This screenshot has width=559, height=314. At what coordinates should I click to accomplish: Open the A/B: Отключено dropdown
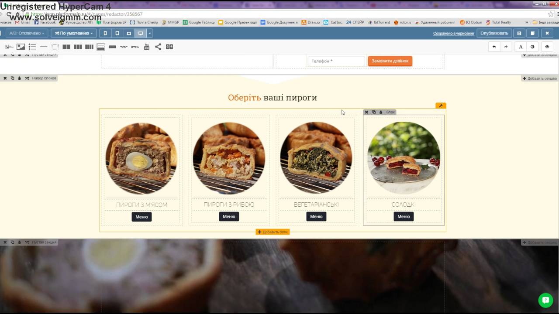point(27,33)
